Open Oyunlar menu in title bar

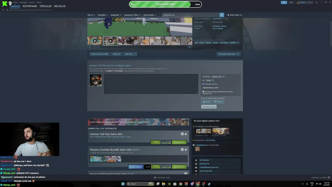32,2
